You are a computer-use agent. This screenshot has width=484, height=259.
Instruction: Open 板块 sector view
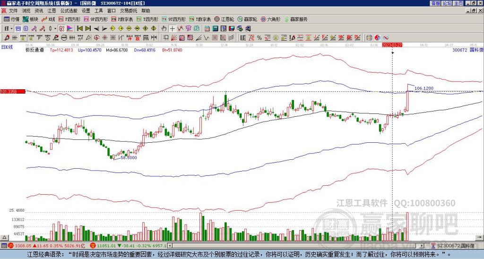[31, 19]
